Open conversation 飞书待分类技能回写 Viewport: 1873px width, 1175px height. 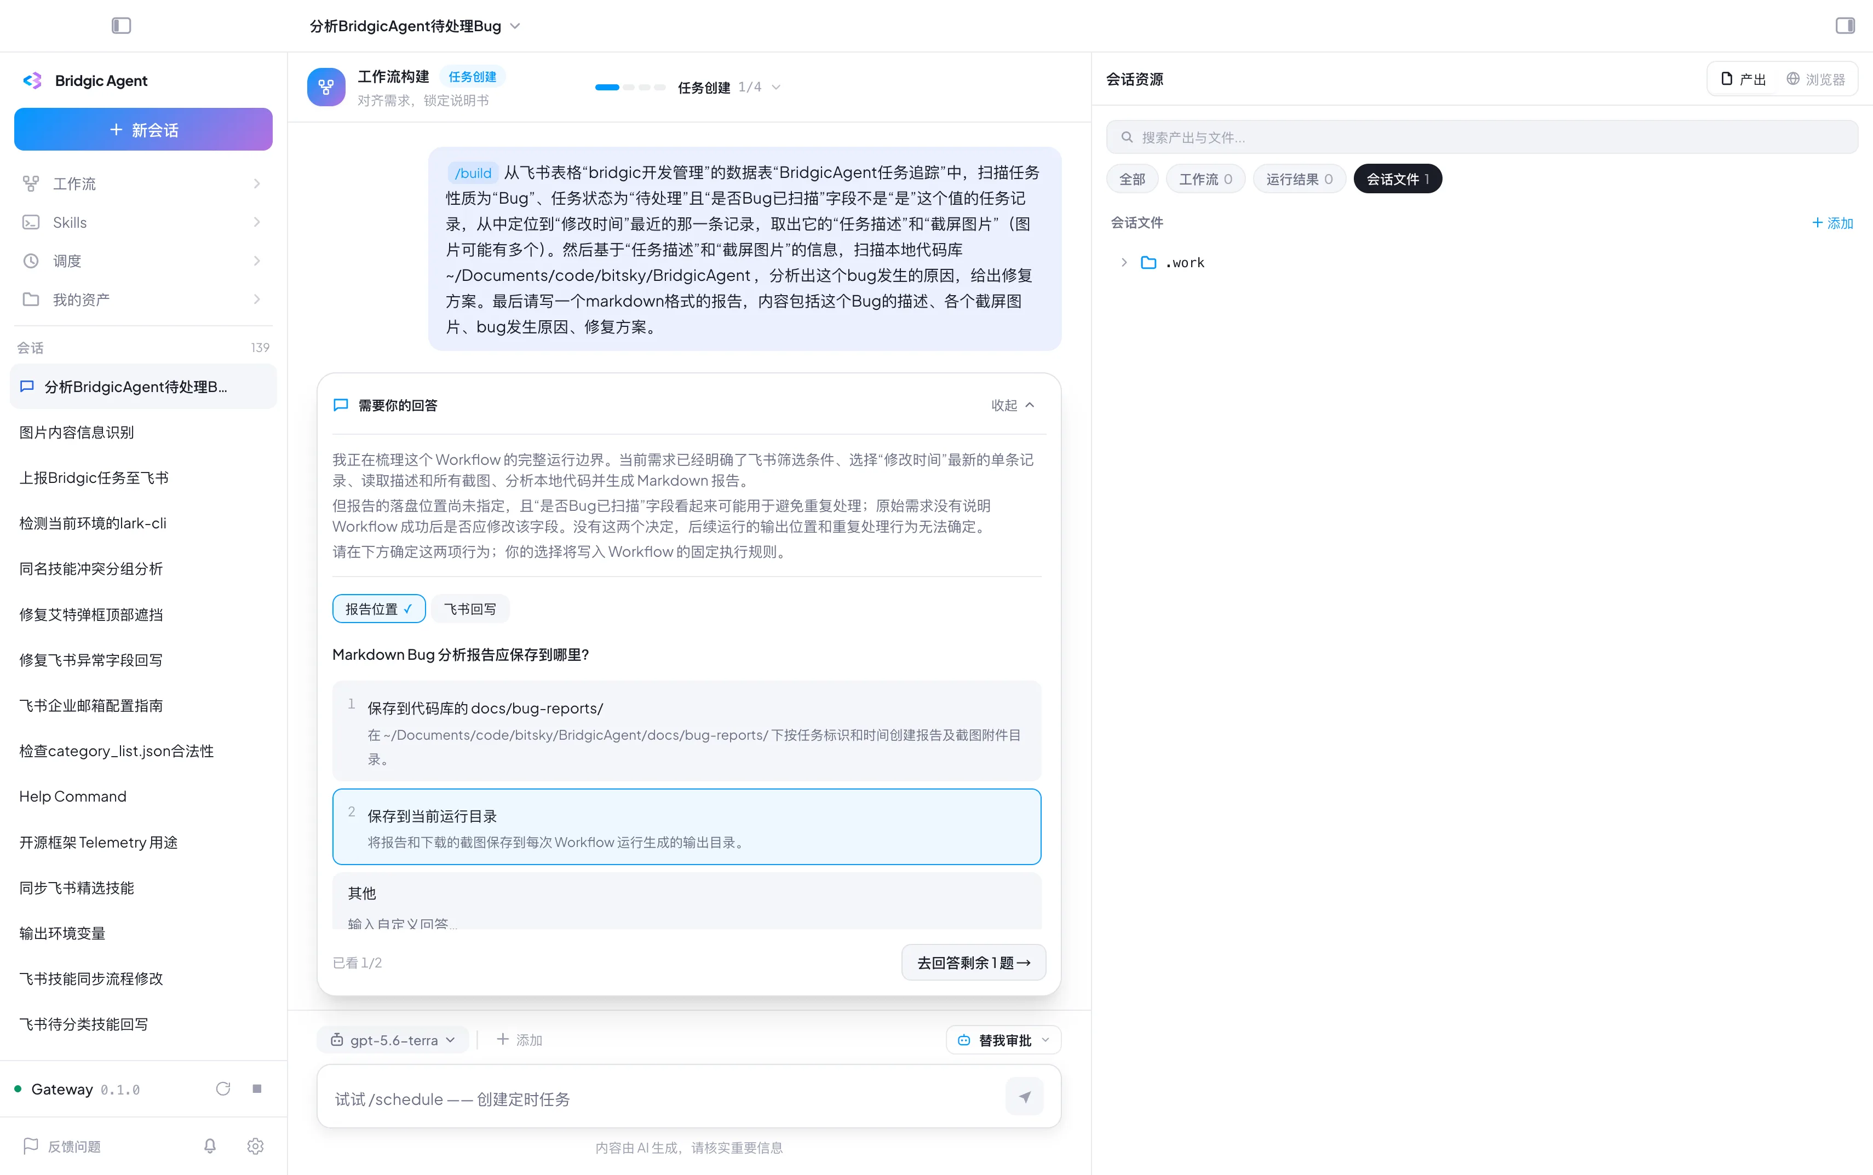click(x=143, y=1024)
